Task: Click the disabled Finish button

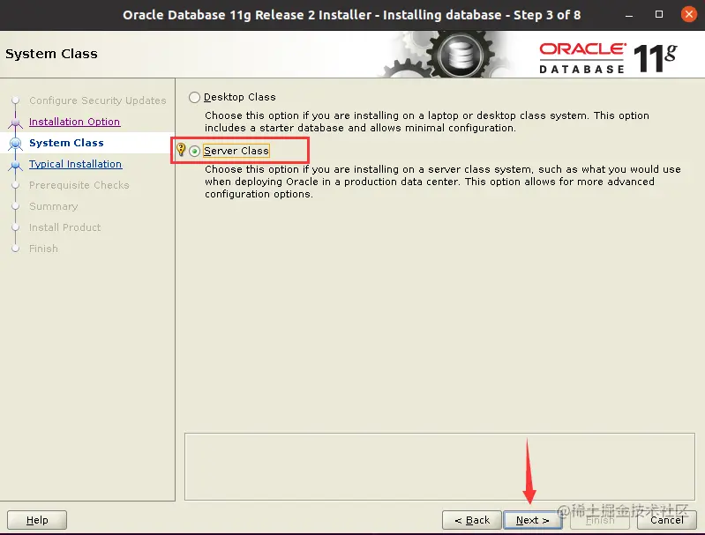Action: pos(600,520)
